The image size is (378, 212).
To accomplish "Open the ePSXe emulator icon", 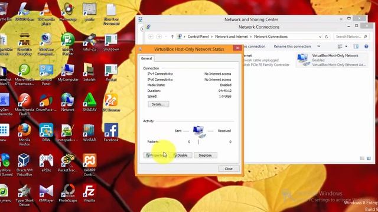I will click(46, 164).
